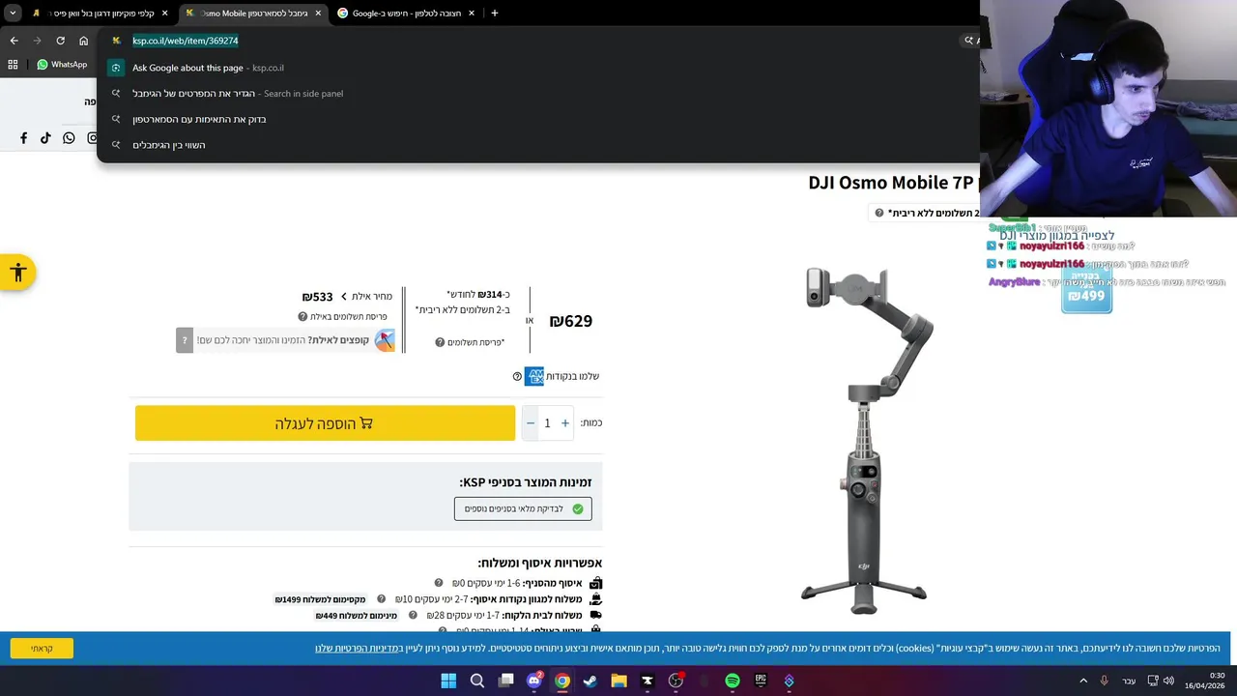1237x696 pixels.
Task: Open the WhatsApp bookmark
Action: coord(62,65)
